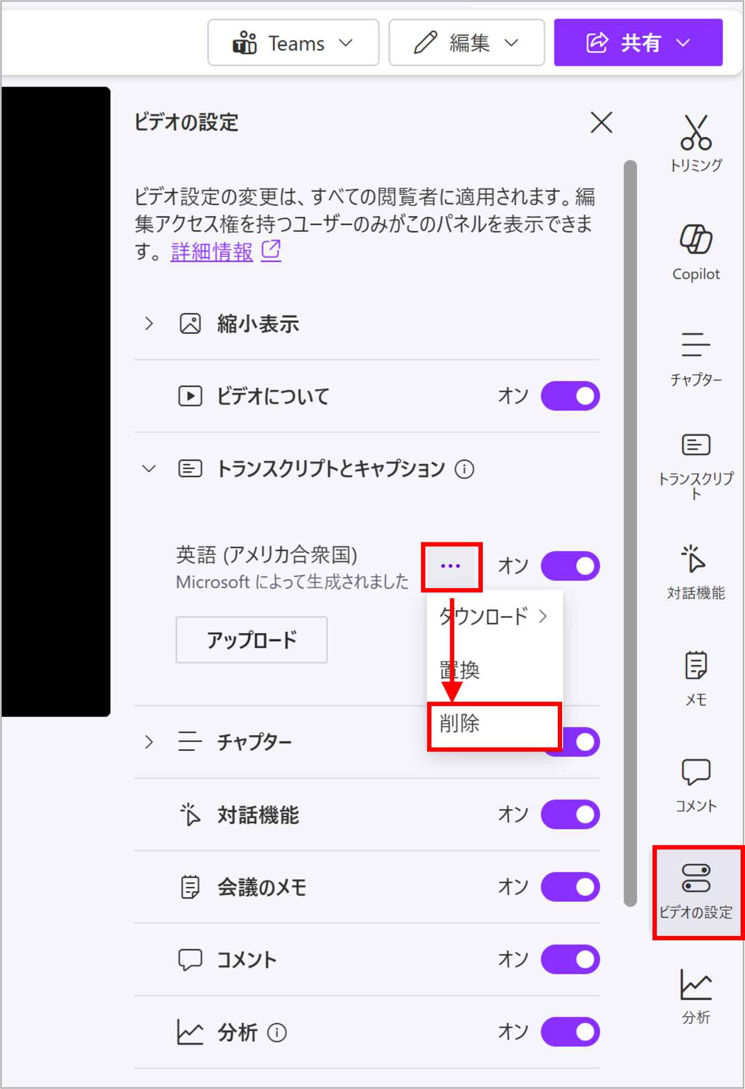This screenshot has width=745, height=1089.
Task: Select ビデオの設定 in the sidebar
Action: (697, 892)
